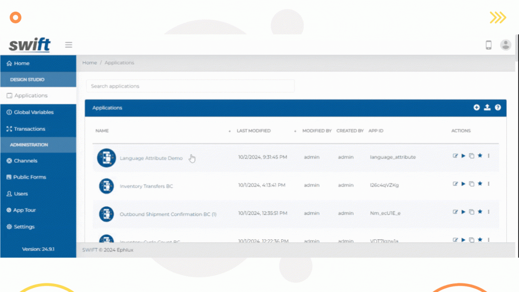The width and height of the screenshot is (519, 292).
Task: Add a new application with plus icon
Action: [x=476, y=107]
